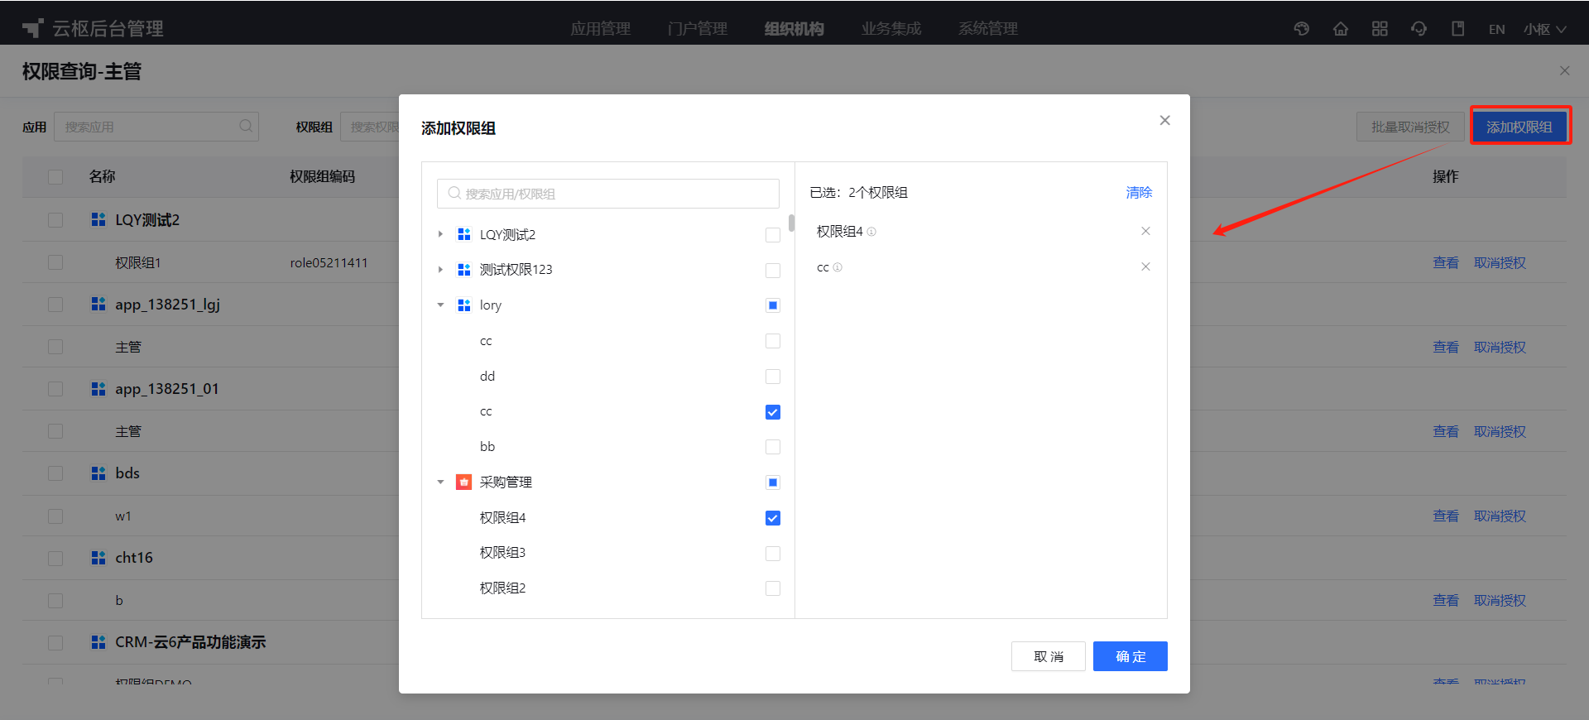Open the apps grid icon in top bar

click(1380, 29)
